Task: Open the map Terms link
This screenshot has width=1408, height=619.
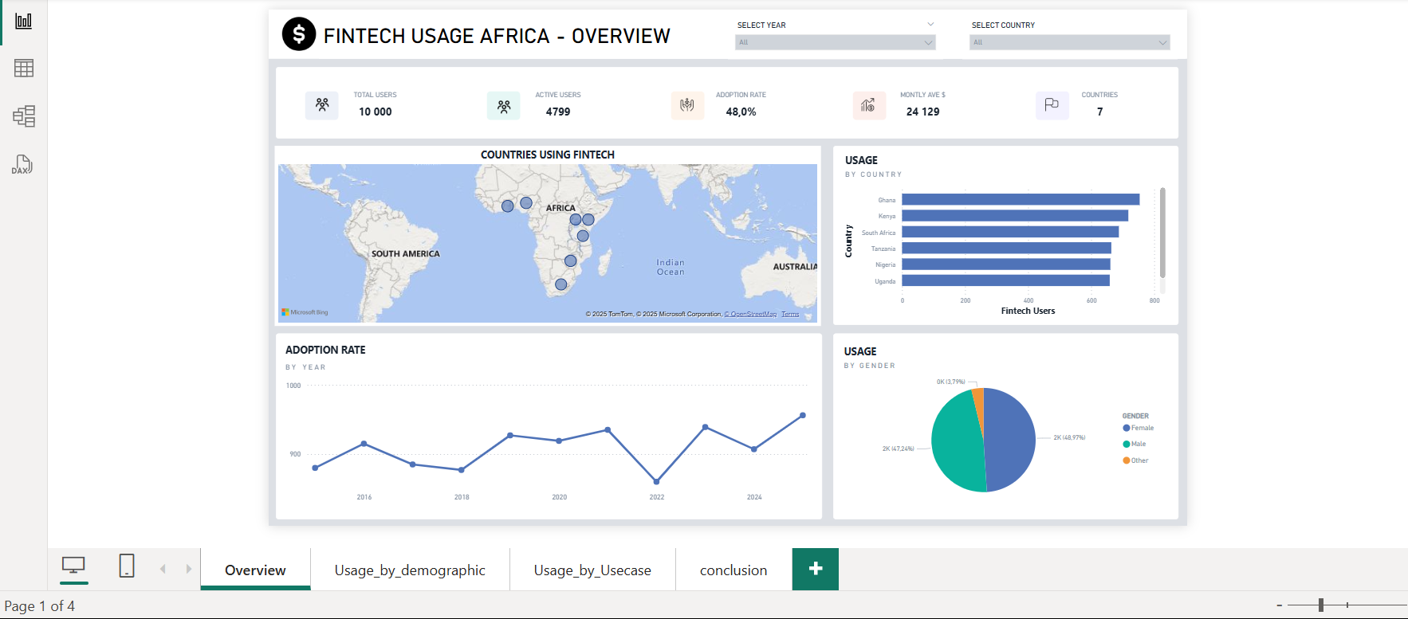Action: pyautogui.click(x=790, y=314)
